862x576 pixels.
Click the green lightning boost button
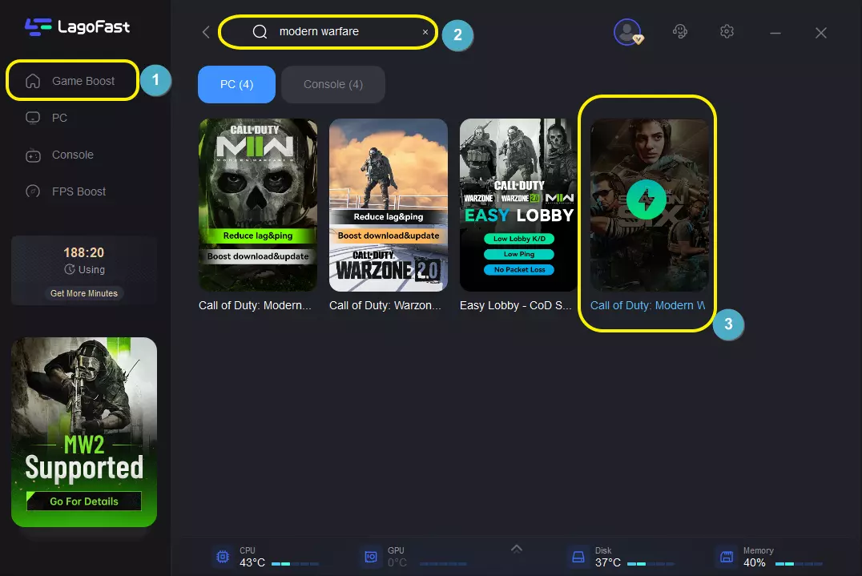pos(646,199)
